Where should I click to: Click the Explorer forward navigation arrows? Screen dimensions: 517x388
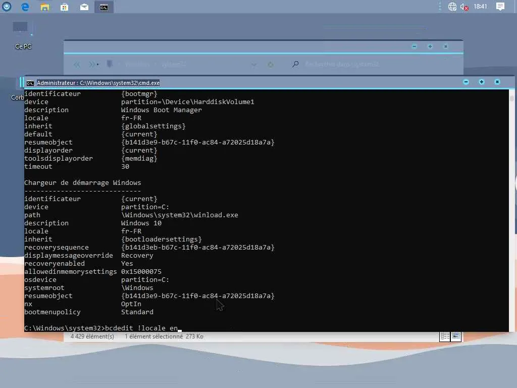93,64
